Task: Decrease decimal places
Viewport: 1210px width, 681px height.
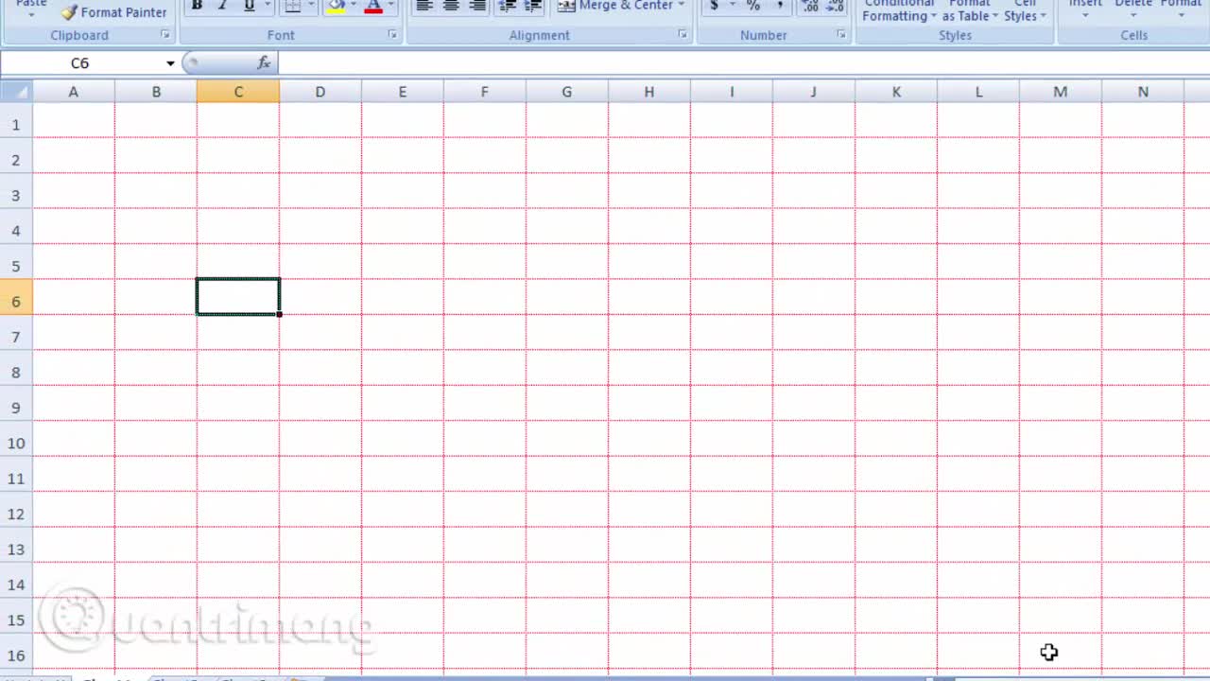Action: click(x=836, y=6)
